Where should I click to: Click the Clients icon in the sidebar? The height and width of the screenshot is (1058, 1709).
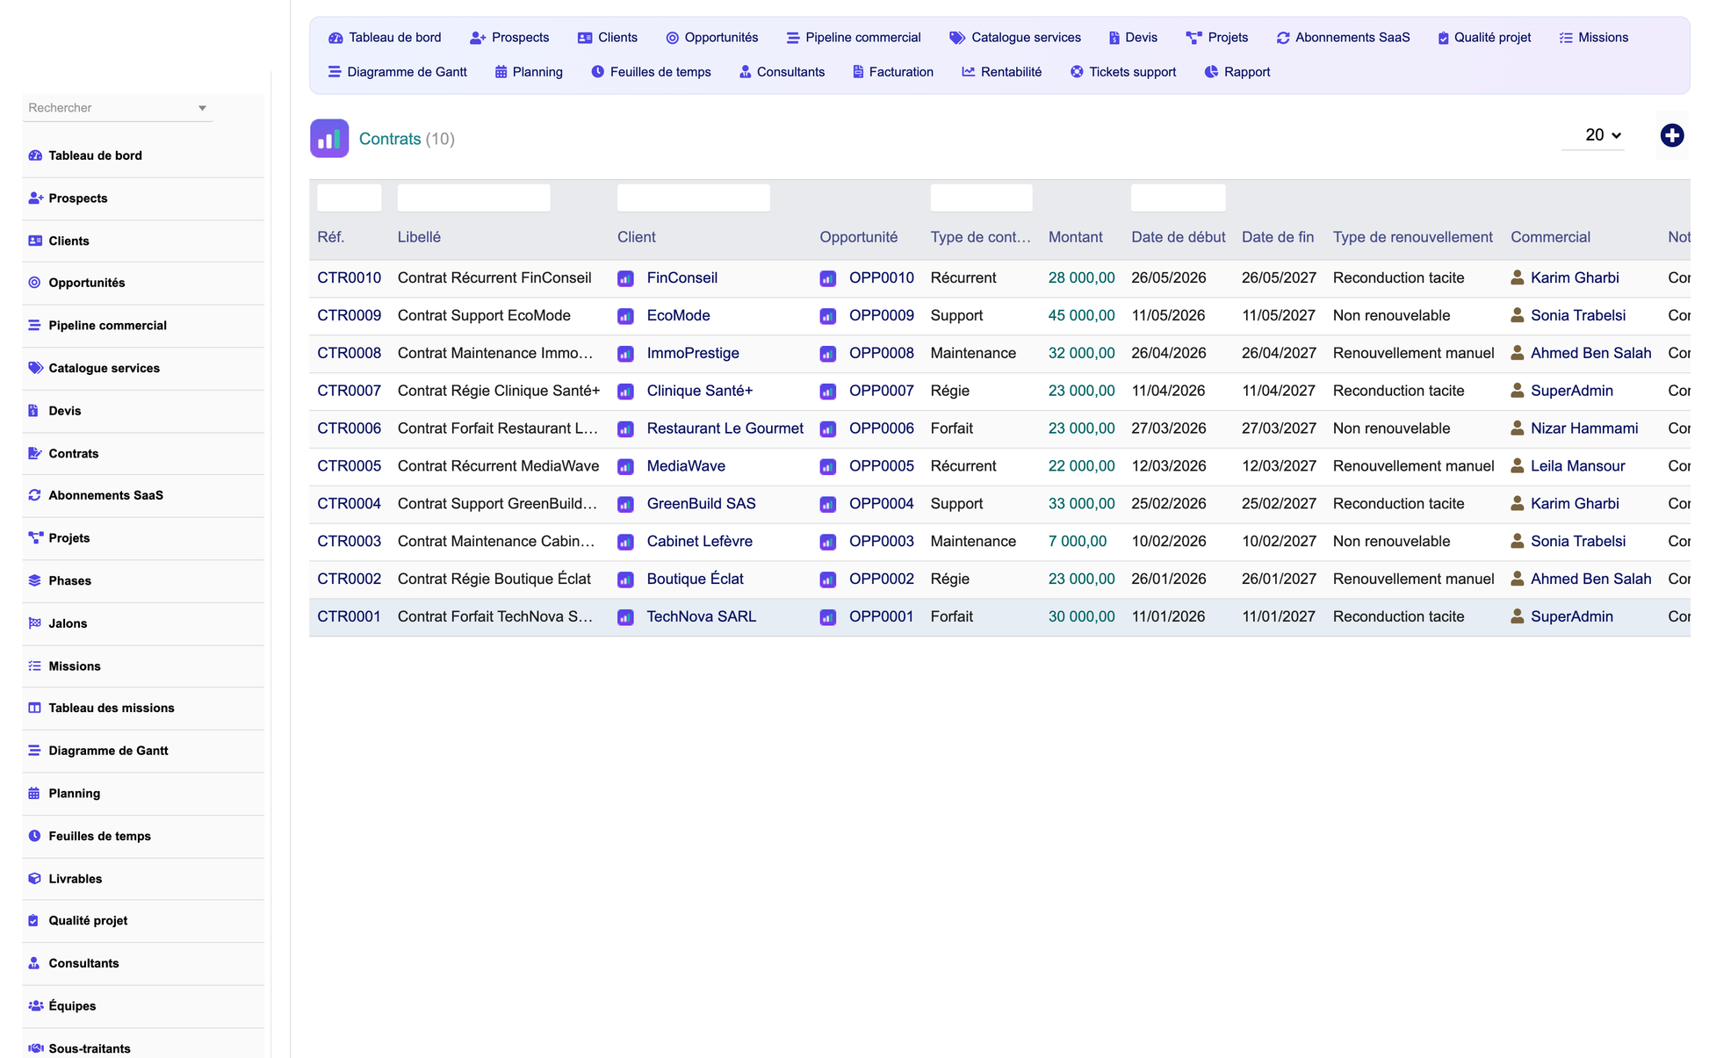[x=35, y=241]
